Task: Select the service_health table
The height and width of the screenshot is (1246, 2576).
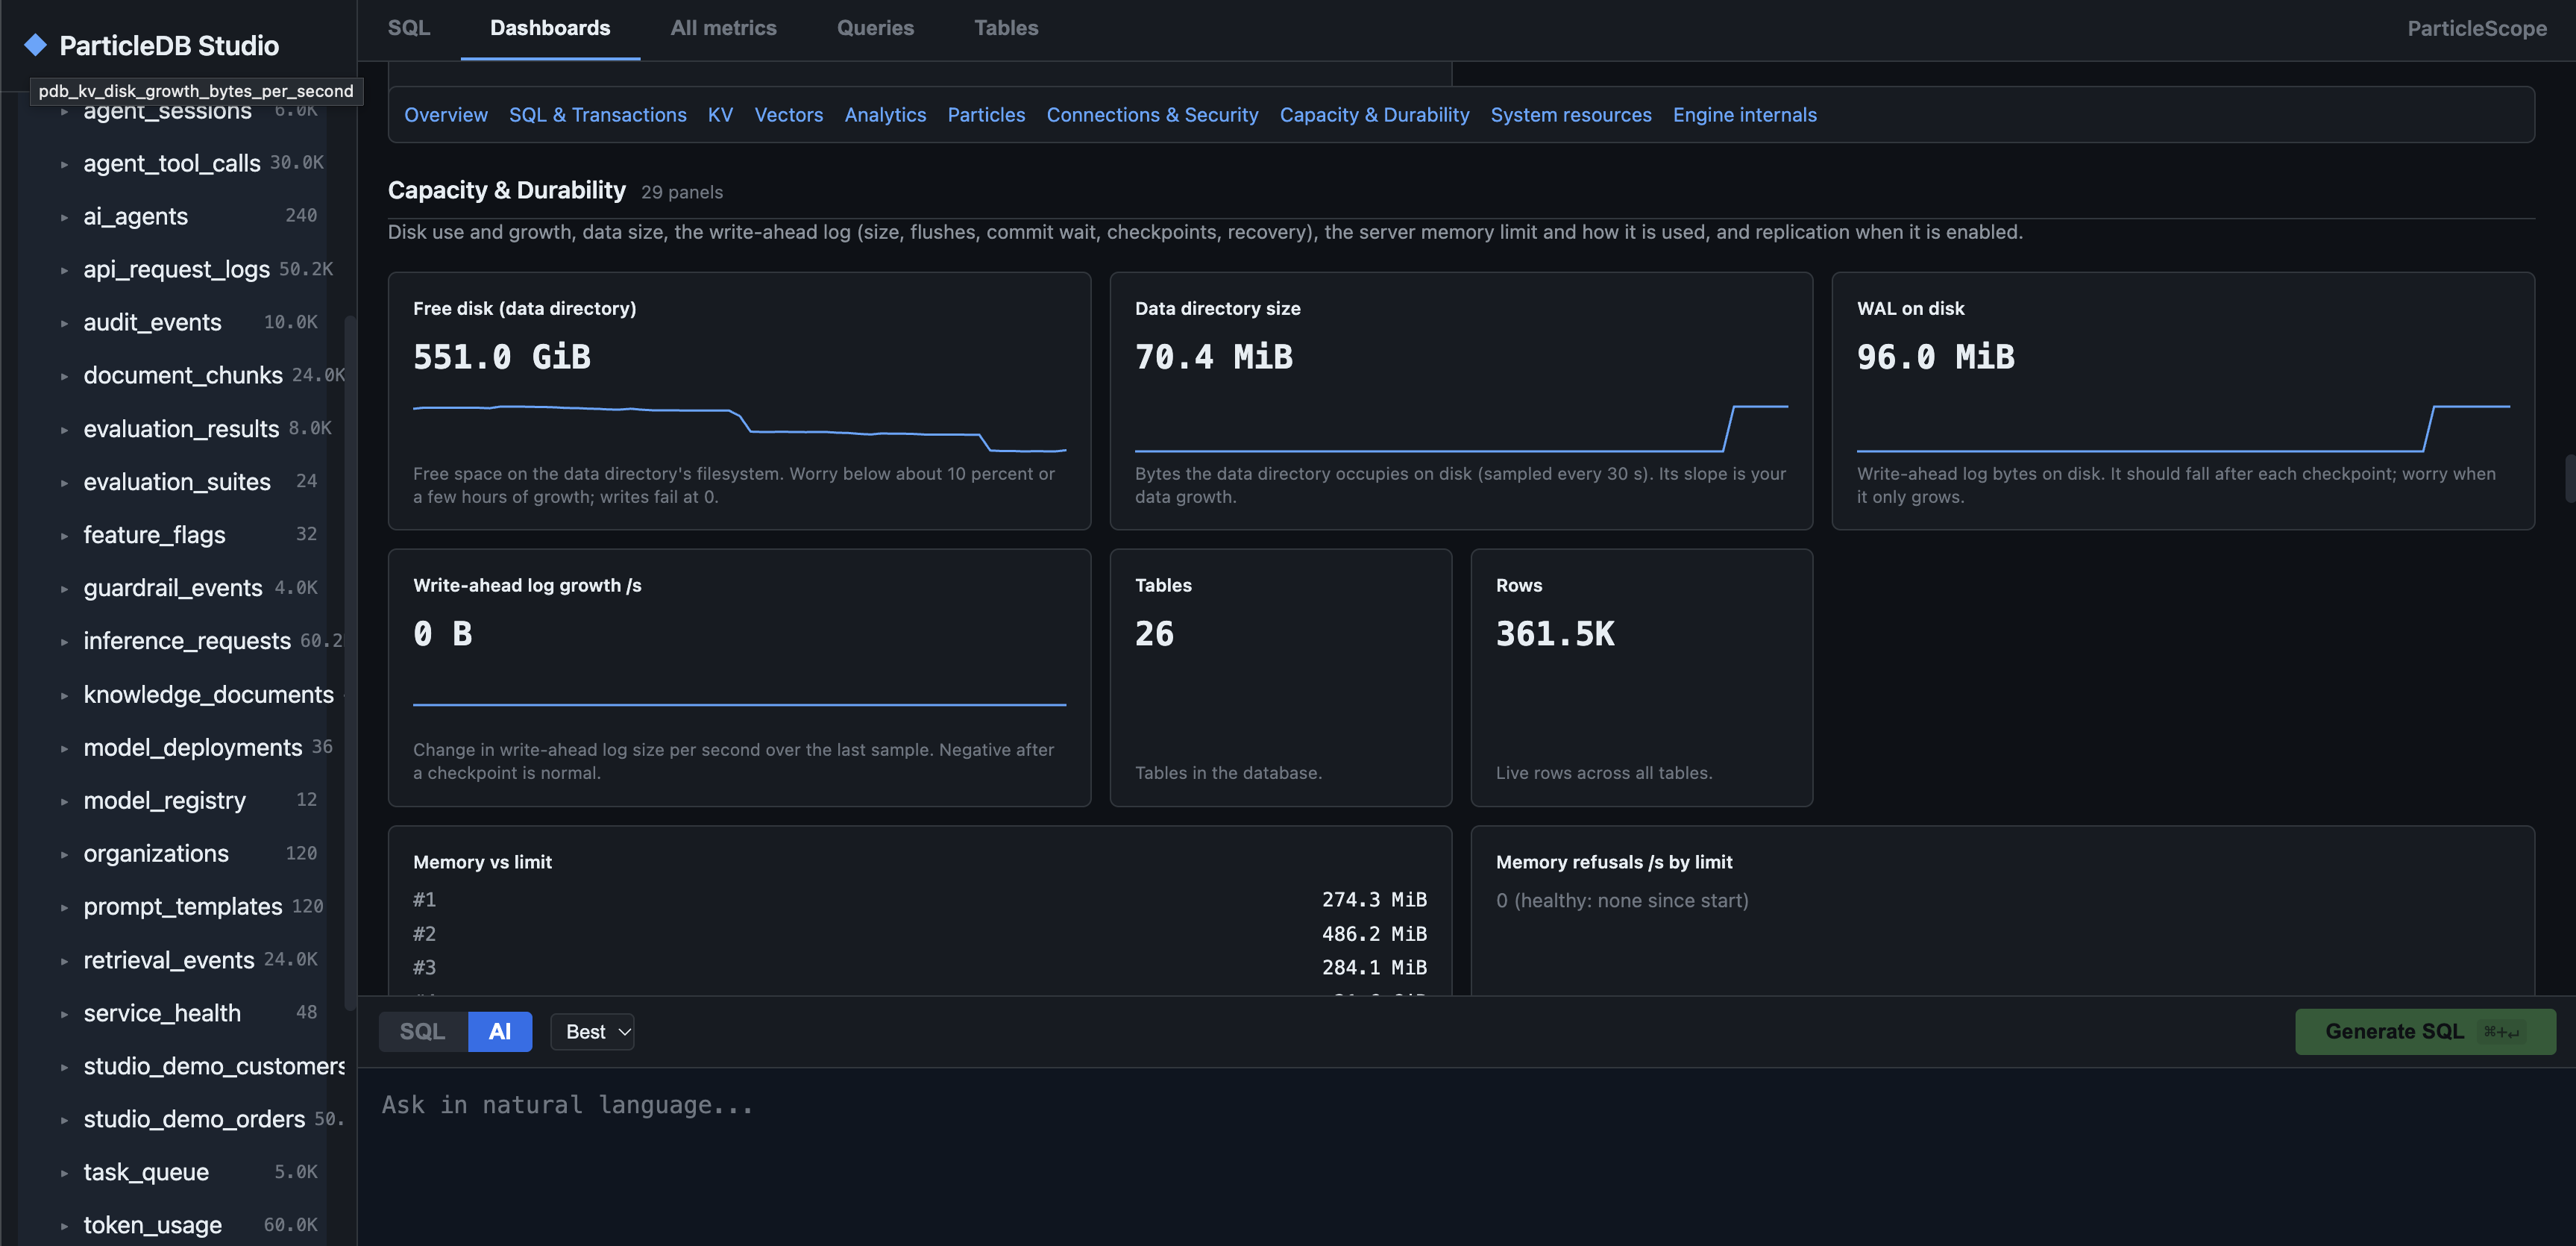Action: [162, 1014]
